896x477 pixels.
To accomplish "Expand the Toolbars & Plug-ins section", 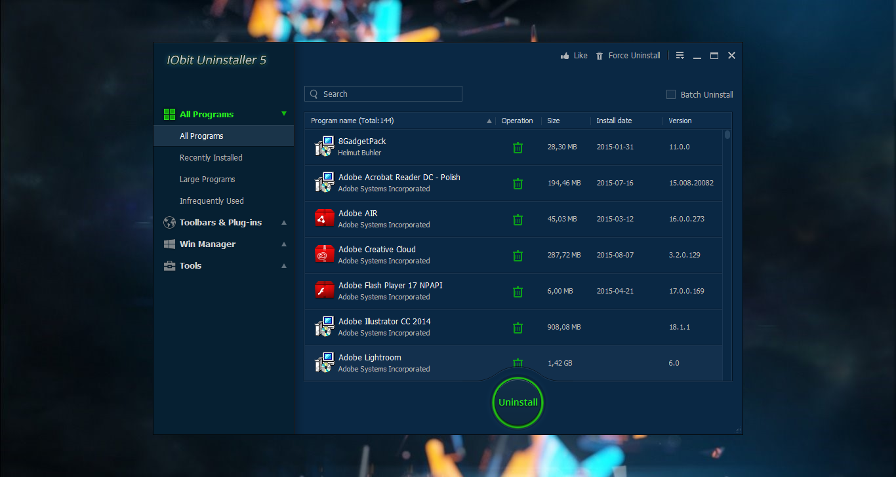I will click(284, 223).
